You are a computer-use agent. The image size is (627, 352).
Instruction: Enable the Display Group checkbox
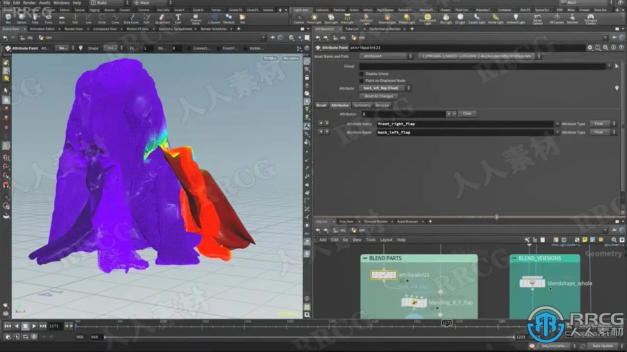362,74
